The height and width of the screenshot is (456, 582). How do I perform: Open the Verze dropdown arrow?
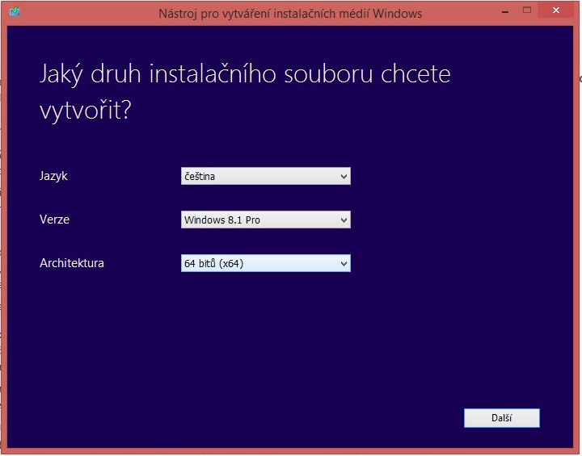pos(344,220)
